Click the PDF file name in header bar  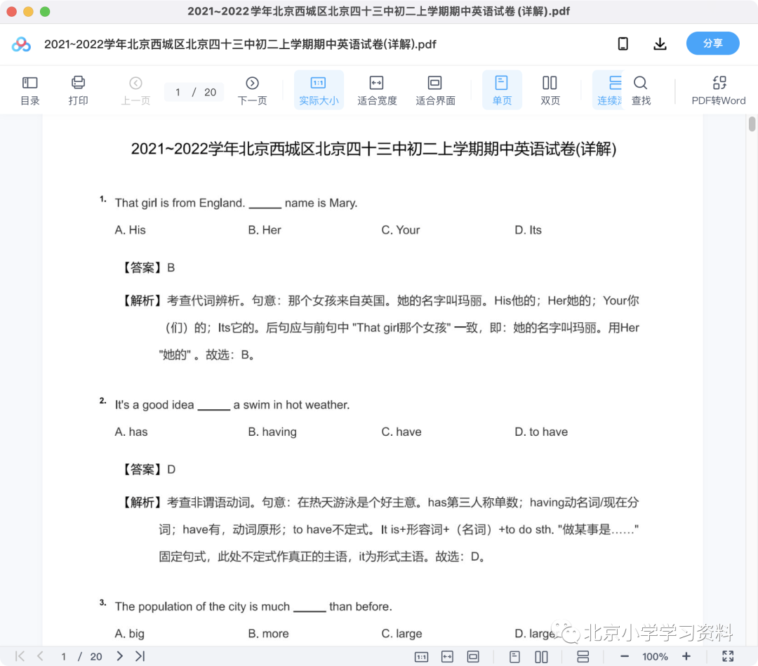click(x=240, y=44)
